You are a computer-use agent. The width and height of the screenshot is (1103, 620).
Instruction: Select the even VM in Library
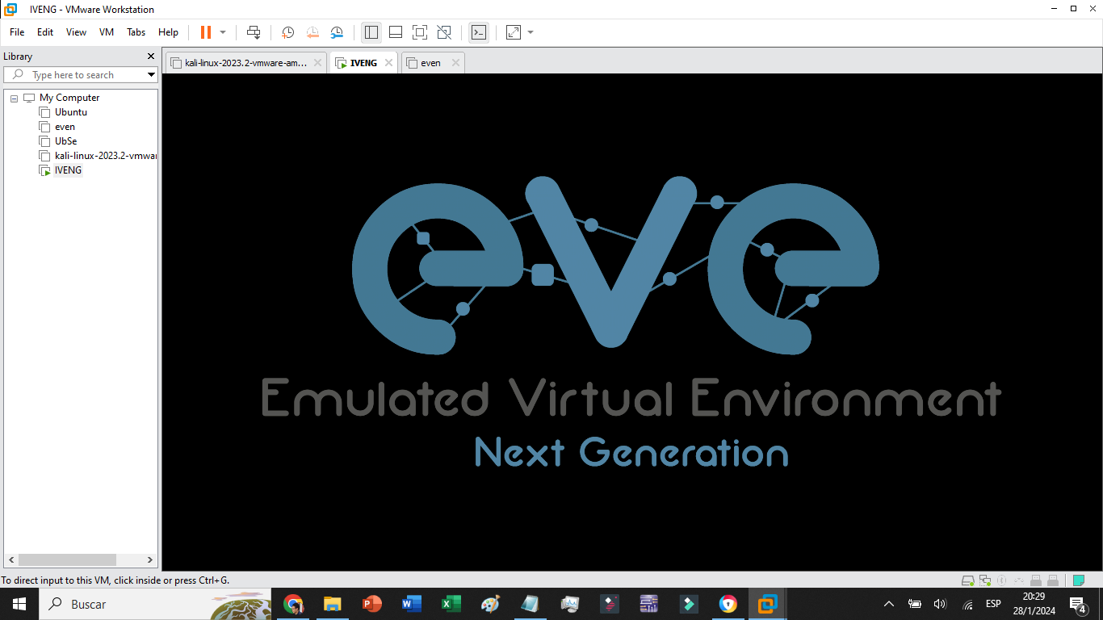[65, 127]
